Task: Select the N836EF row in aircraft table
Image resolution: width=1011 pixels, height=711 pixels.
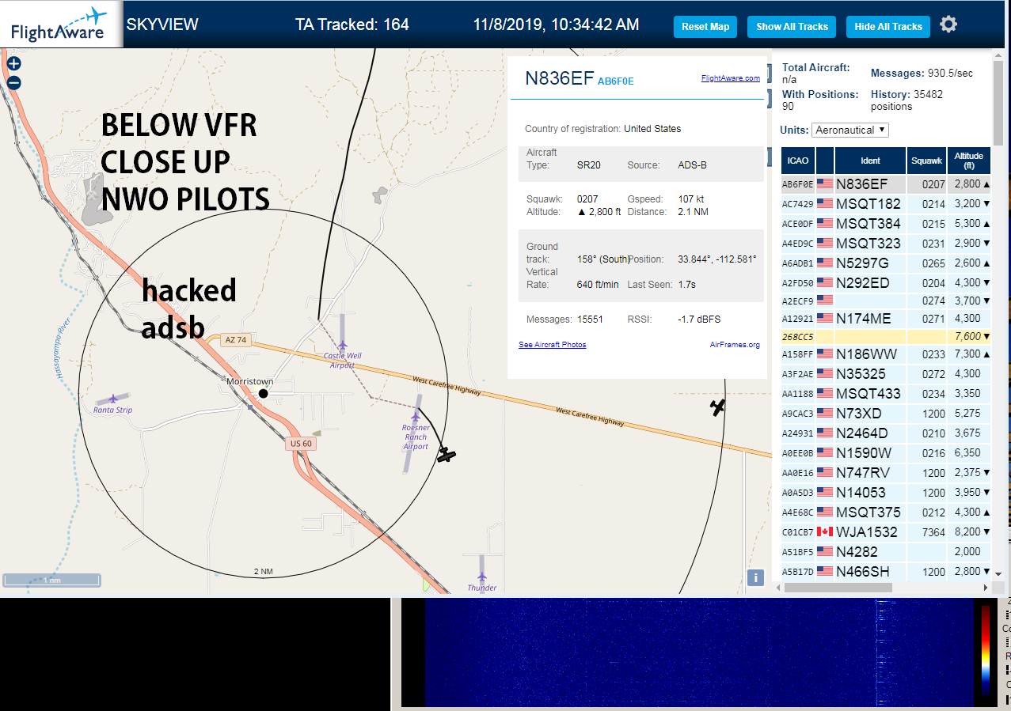Action: tap(885, 183)
